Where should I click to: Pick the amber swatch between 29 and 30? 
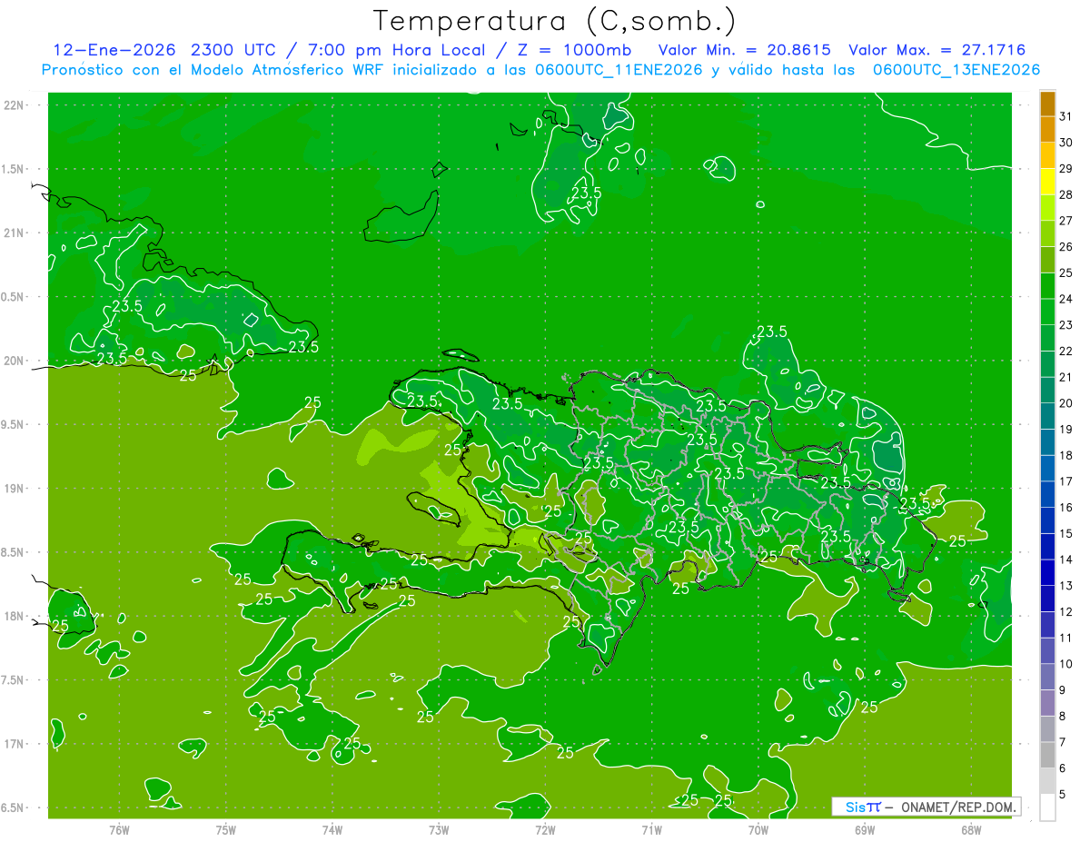coord(1047,156)
